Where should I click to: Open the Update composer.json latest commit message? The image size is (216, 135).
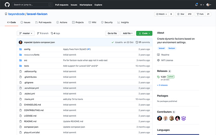44,42
